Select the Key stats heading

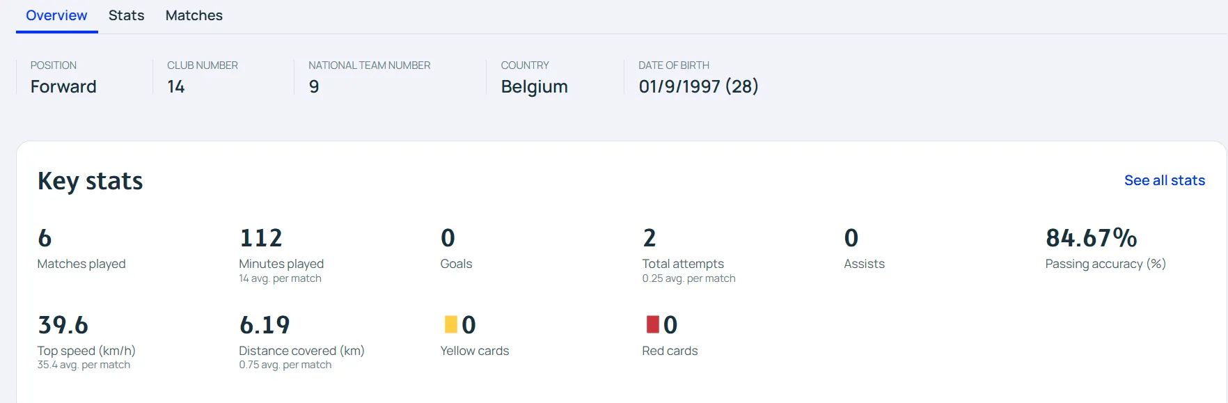[x=90, y=181]
